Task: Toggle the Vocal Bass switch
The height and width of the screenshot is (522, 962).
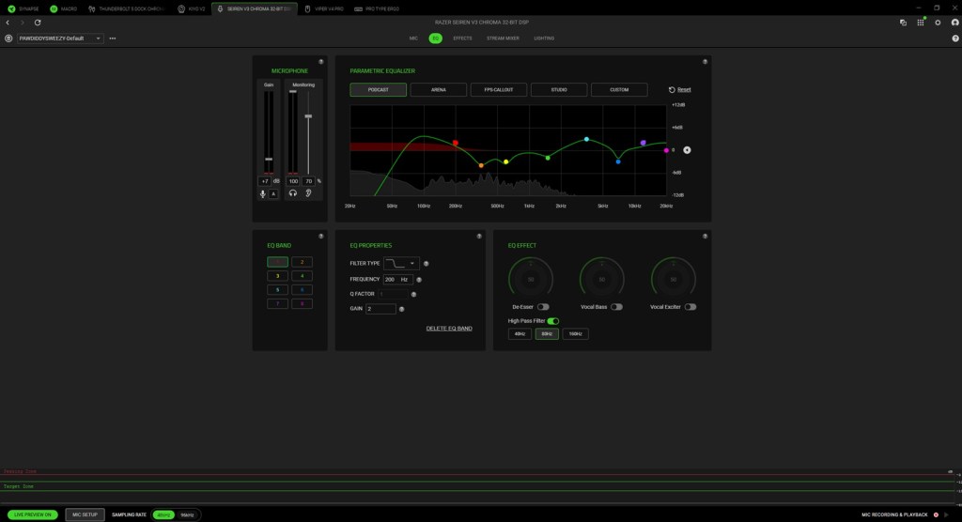Action: (616, 307)
